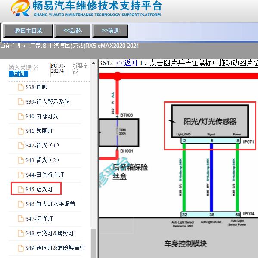258x258 pixels.
Task: Select the S39-行人警示系统 entry text
Action: pyautogui.click(x=47, y=101)
